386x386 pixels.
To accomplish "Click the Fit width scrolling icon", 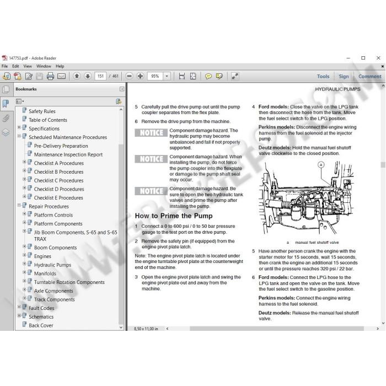I will pos(181,76).
